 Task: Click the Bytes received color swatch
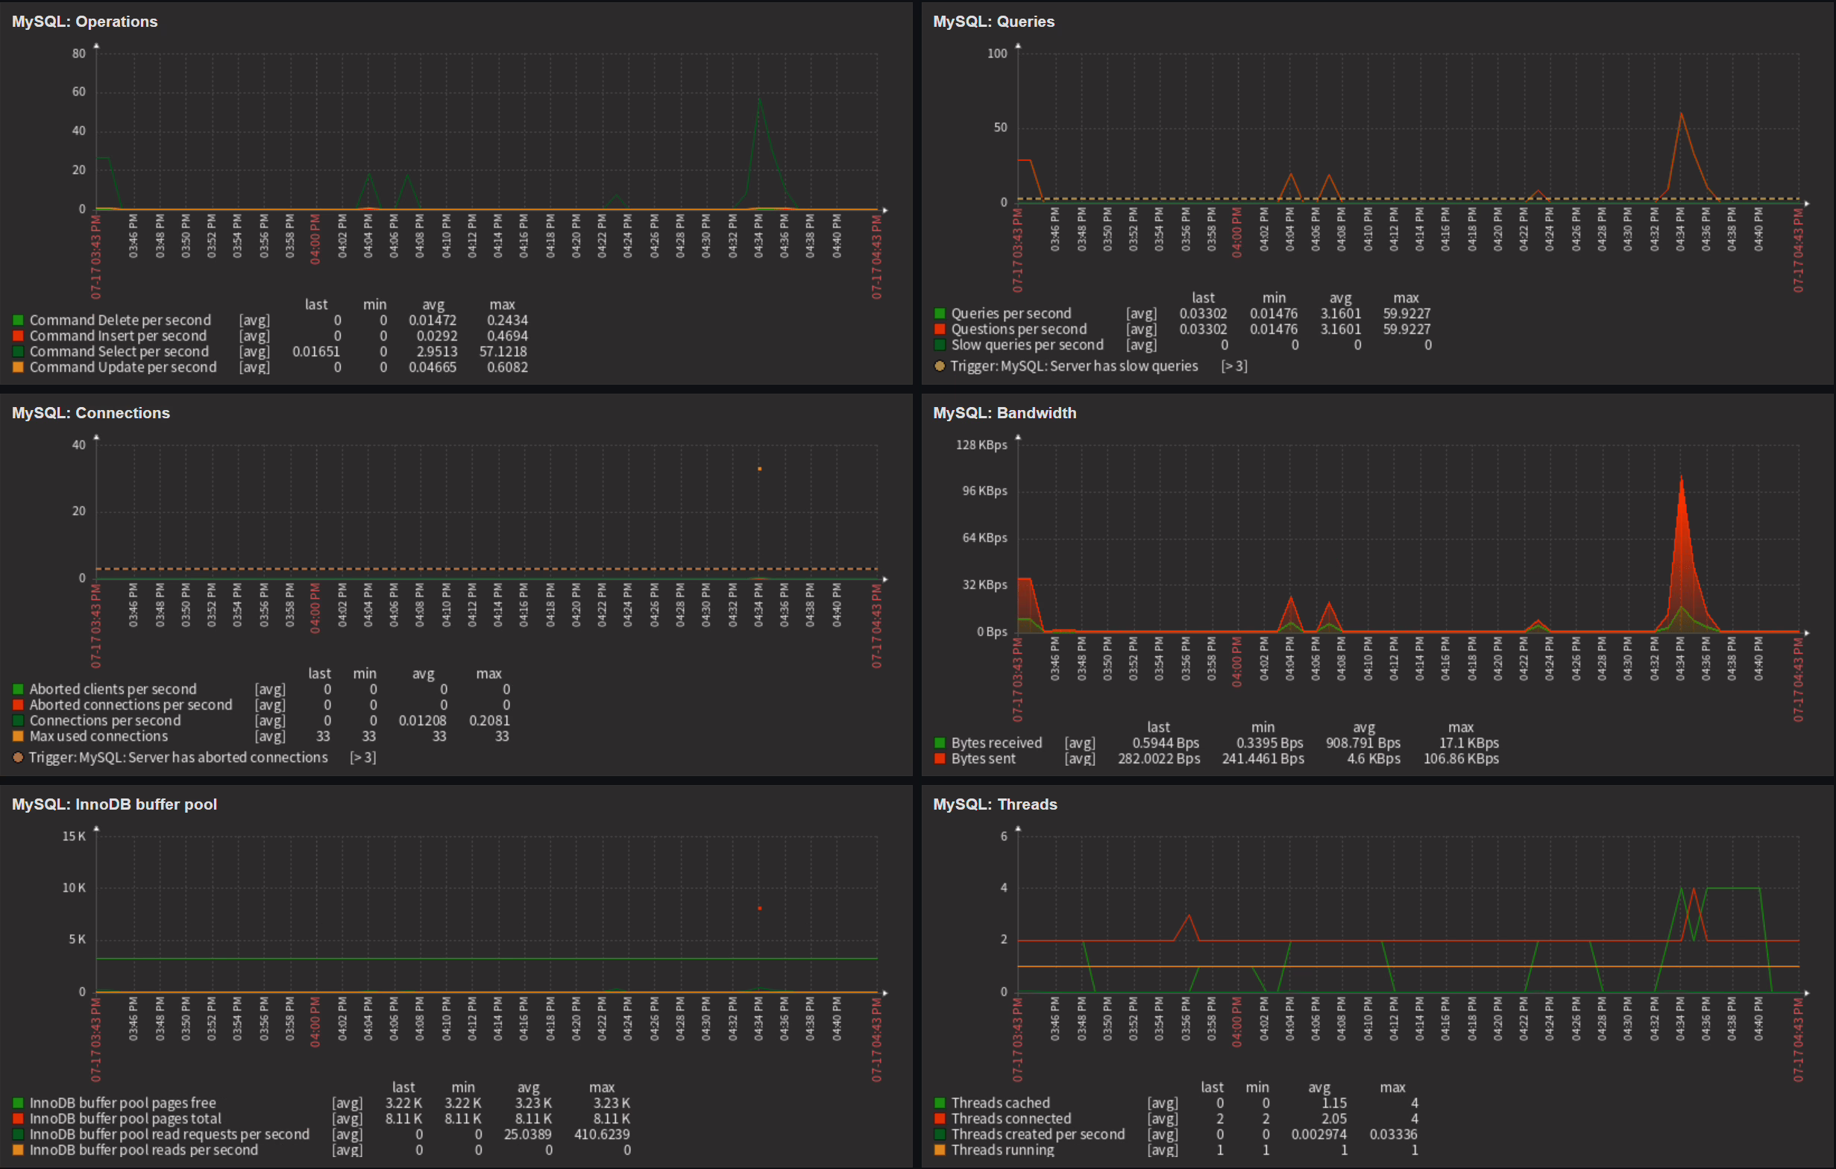coord(940,743)
